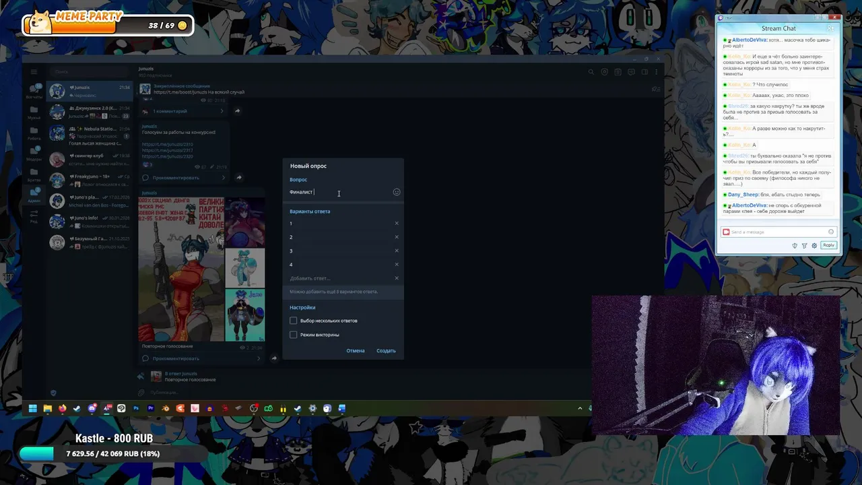Remove poll answer option 3
862x485 pixels.
click(x=397, y=251)
